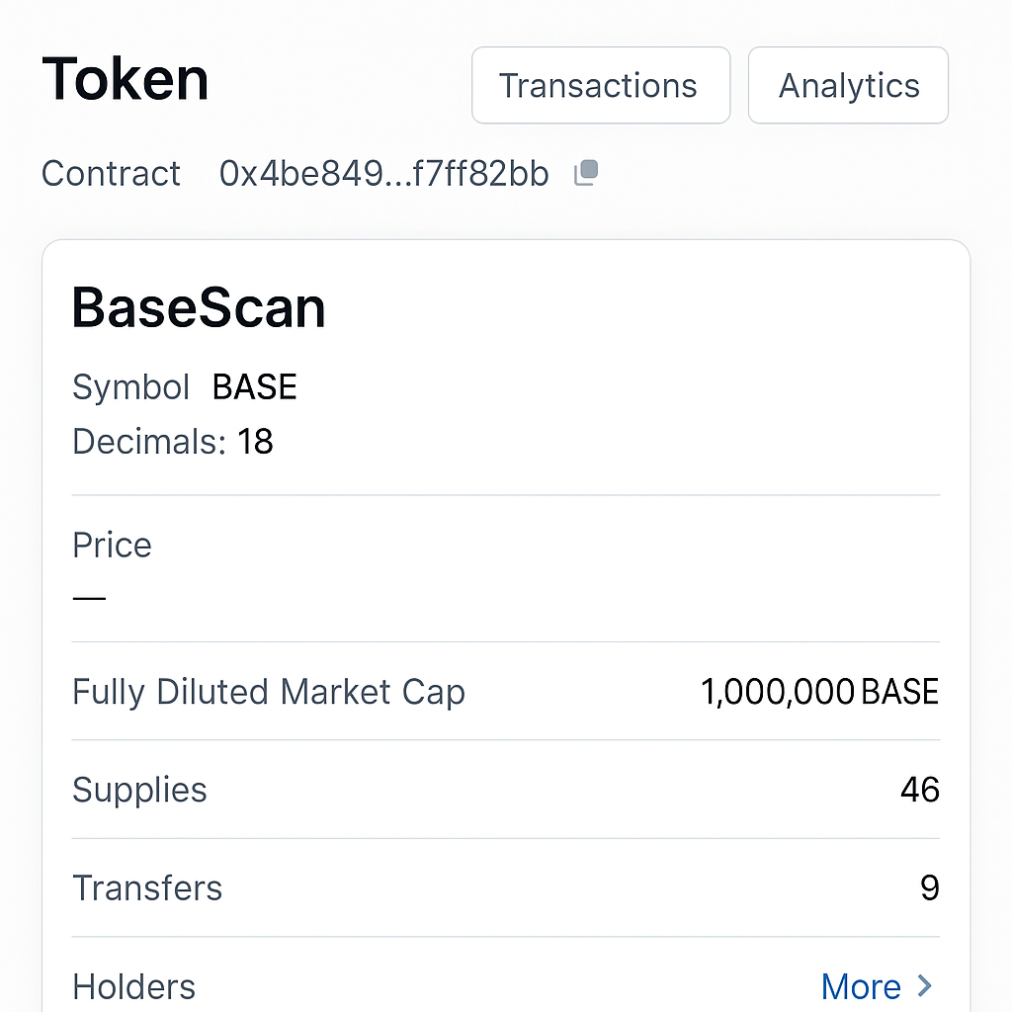The width and height of the screenshot is (1012, 1012).
Task: Click the Decimals value 18
Action: 255,442
